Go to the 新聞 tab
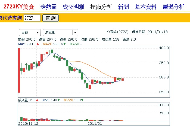Viewport: 190px width, 131px height. pyautogui.click(x=123, y=7)
